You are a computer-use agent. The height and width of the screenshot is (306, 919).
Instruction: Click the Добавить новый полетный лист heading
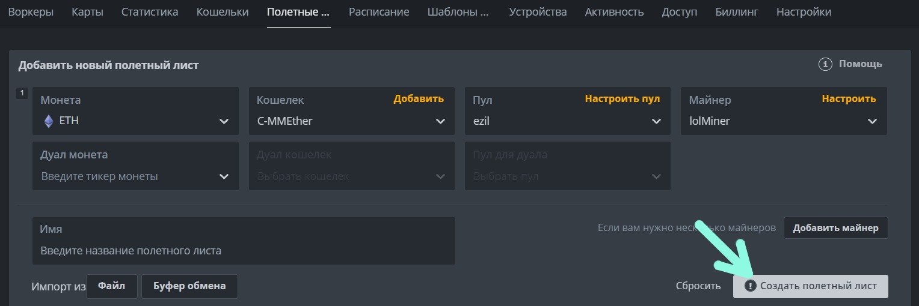pos(108,65)
